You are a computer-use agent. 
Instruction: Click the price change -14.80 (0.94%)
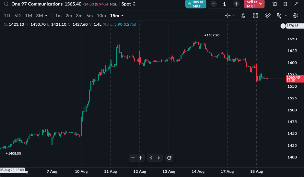coord(95,4)
